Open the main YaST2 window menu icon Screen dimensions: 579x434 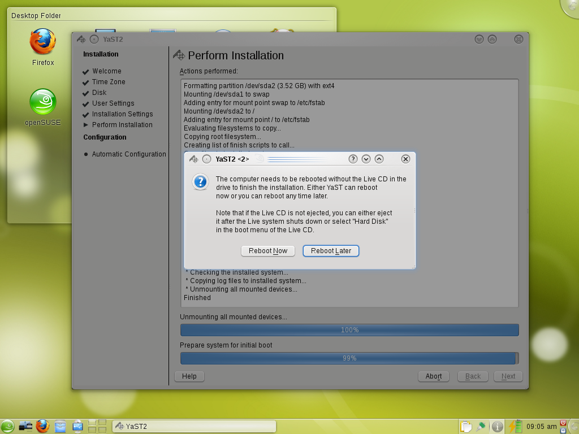81,40
